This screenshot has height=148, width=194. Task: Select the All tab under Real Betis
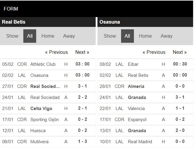30,36
